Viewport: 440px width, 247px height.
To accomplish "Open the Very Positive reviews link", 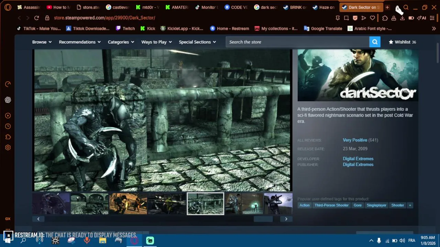I will pos(355,140).
